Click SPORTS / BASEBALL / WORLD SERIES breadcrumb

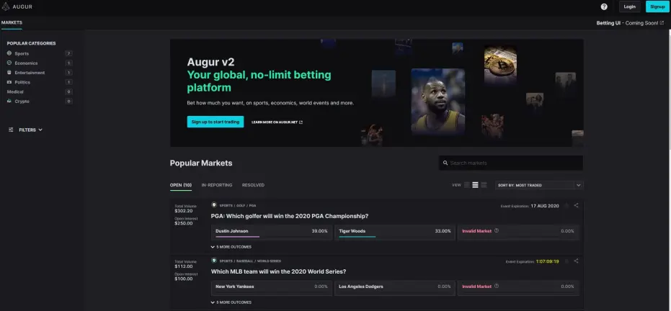coord(250,261)
